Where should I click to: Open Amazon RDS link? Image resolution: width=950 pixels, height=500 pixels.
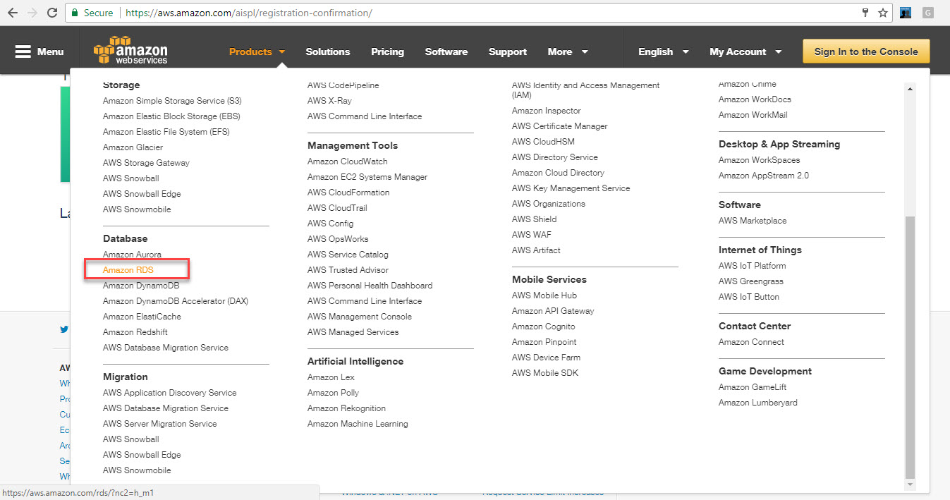click(128, 270)
